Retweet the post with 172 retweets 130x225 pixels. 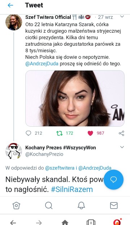pos(60,133)
